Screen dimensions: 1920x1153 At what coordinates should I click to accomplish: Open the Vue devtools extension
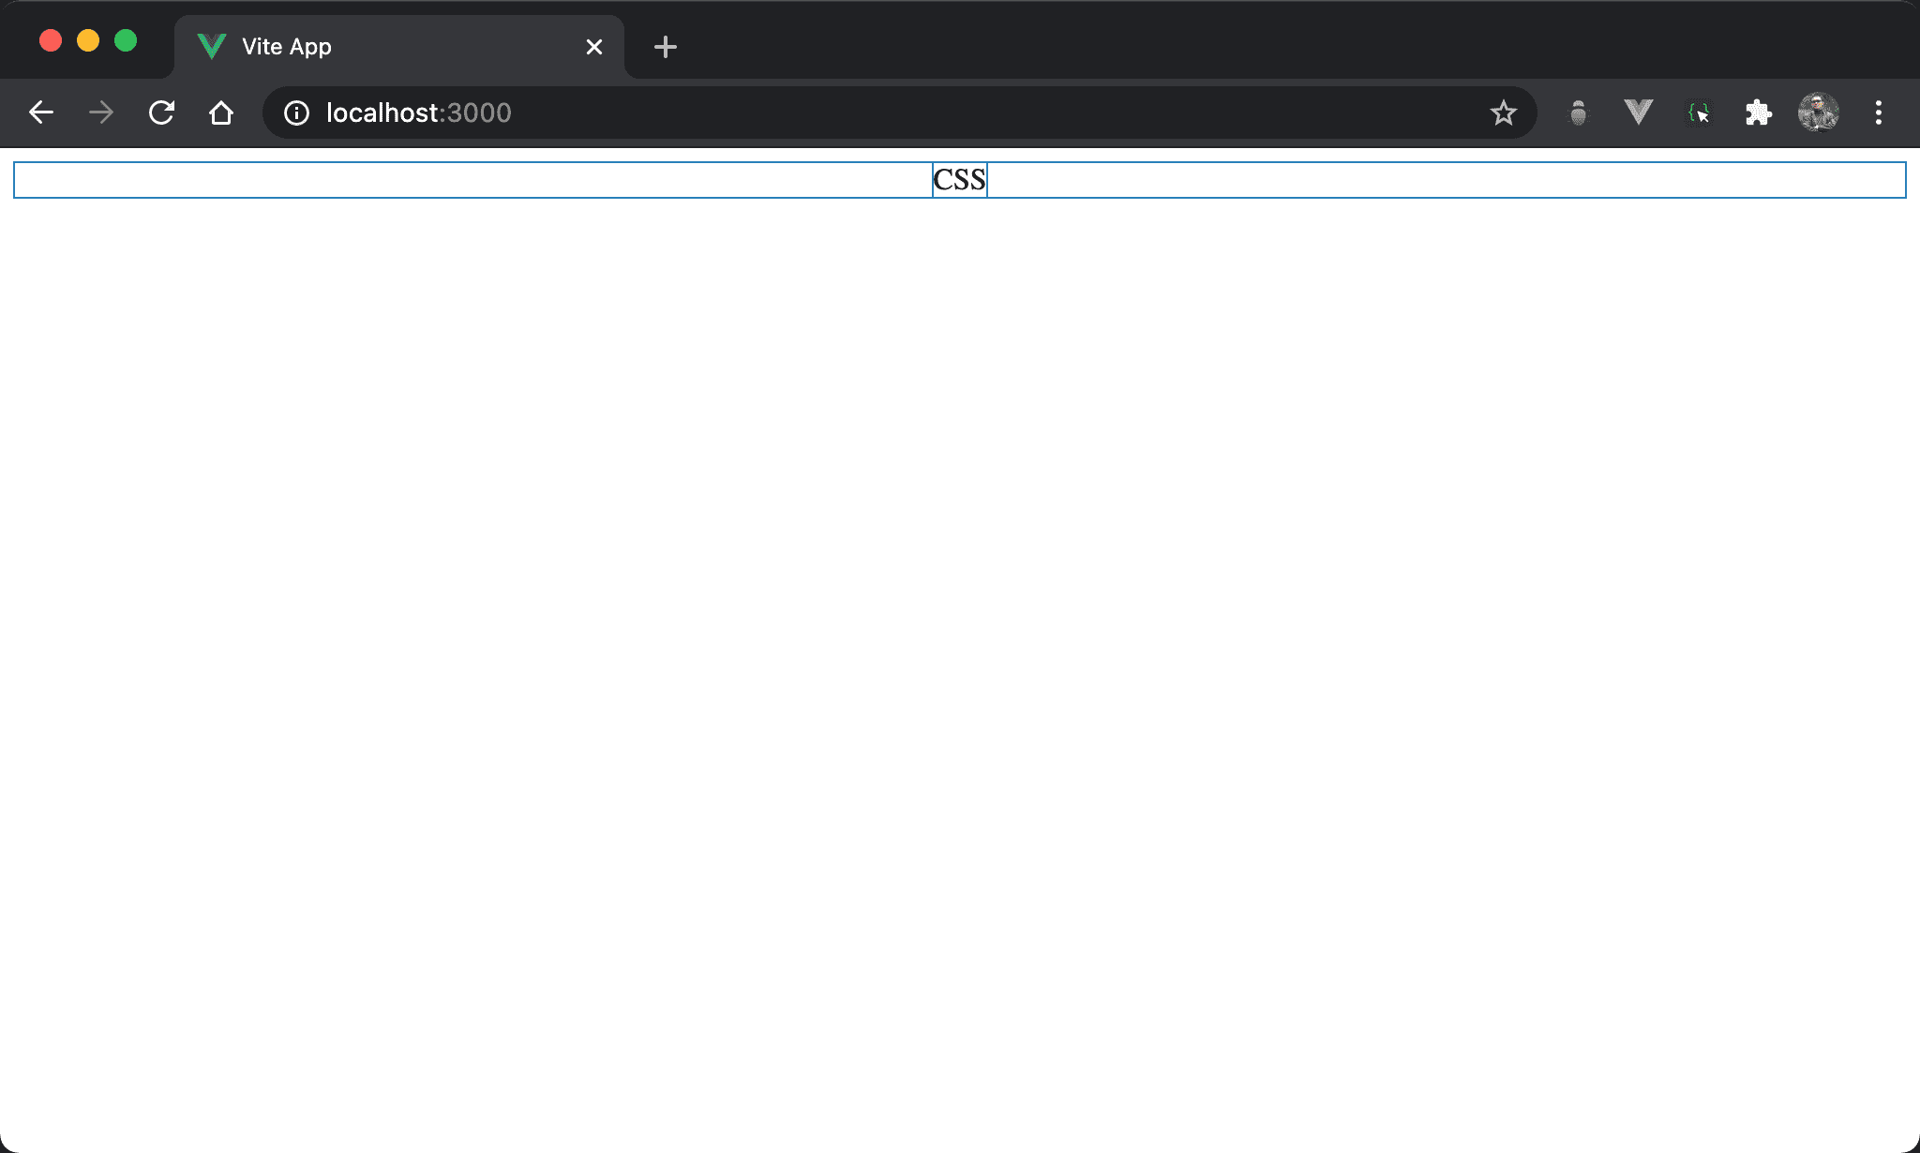pyautogui.click(x=1638, y=112)
